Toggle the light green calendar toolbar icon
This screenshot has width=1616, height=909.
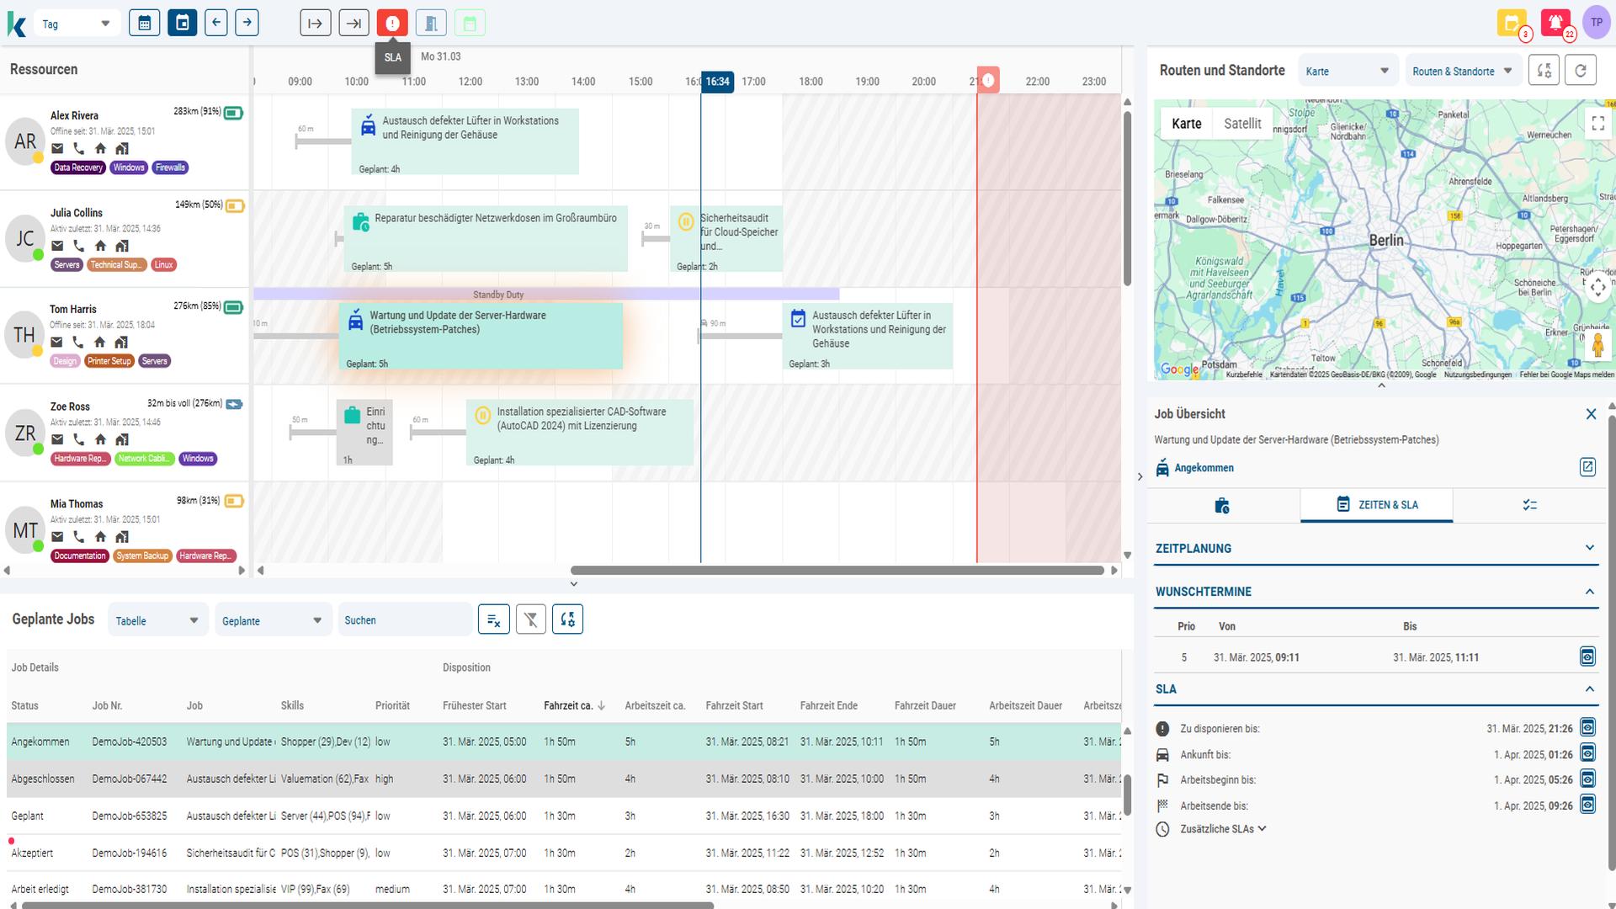pos(470,23)
